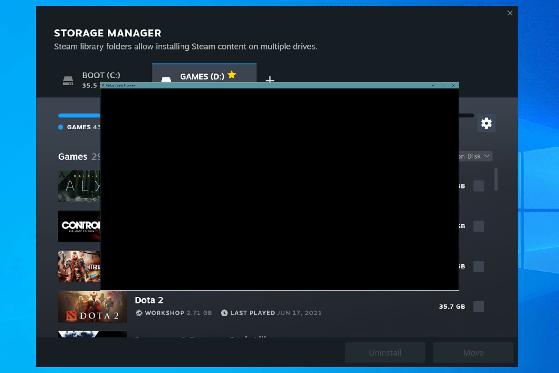Click the BOOT (C:) drive icon
Viewport: 559px width, 373px height.
(x=68, y=80)
